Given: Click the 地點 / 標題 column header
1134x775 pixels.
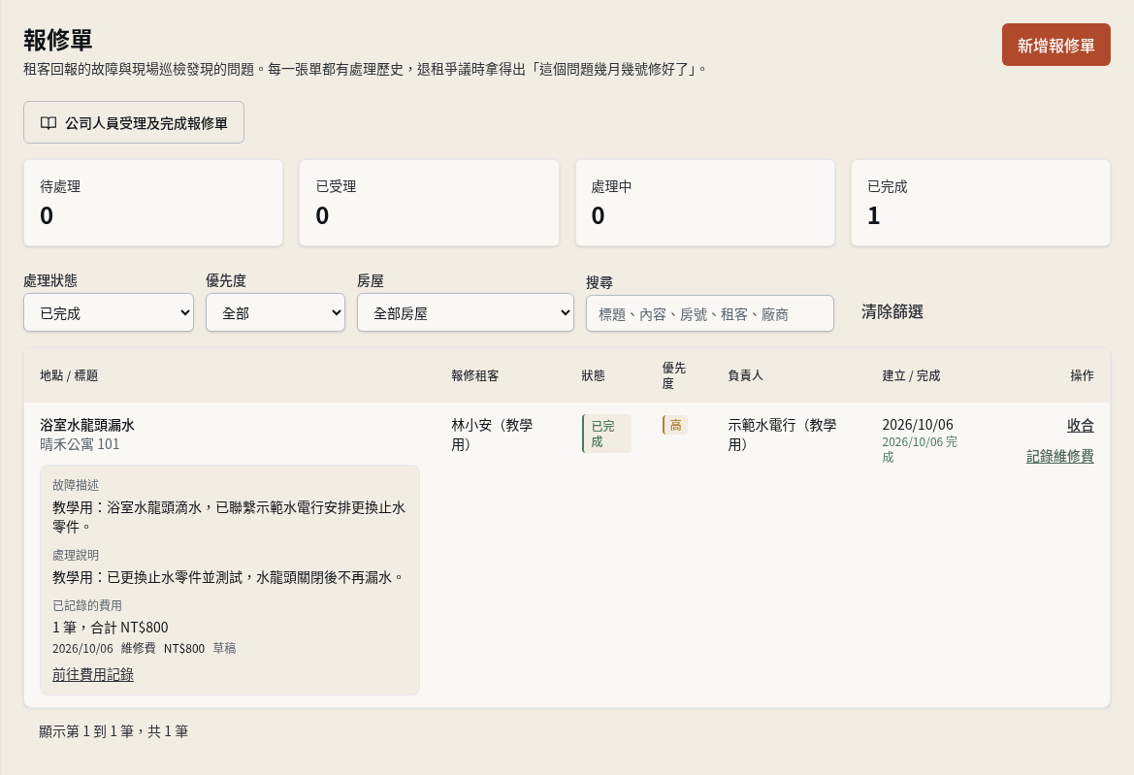Looking at the screenshot, I should (x=69, y=375).
